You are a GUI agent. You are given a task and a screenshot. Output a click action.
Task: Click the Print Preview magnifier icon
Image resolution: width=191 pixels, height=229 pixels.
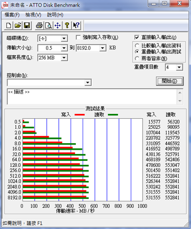click(48, 25)
